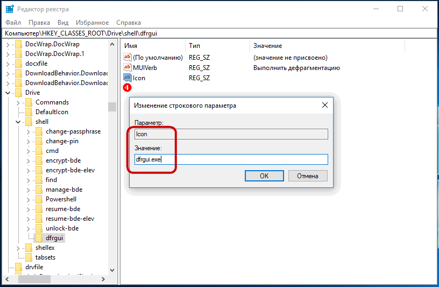Click the string icon of Icon value
439x287 pixels.
tap(128, 78)
